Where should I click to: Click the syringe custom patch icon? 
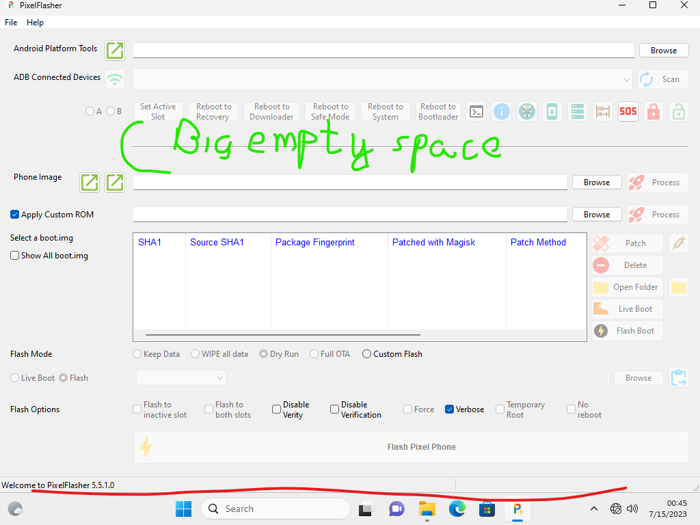tap(677, 243)
